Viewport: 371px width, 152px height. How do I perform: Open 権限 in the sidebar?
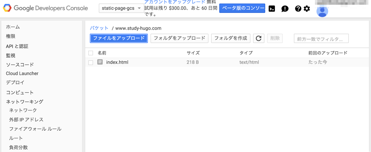(10, 36)
